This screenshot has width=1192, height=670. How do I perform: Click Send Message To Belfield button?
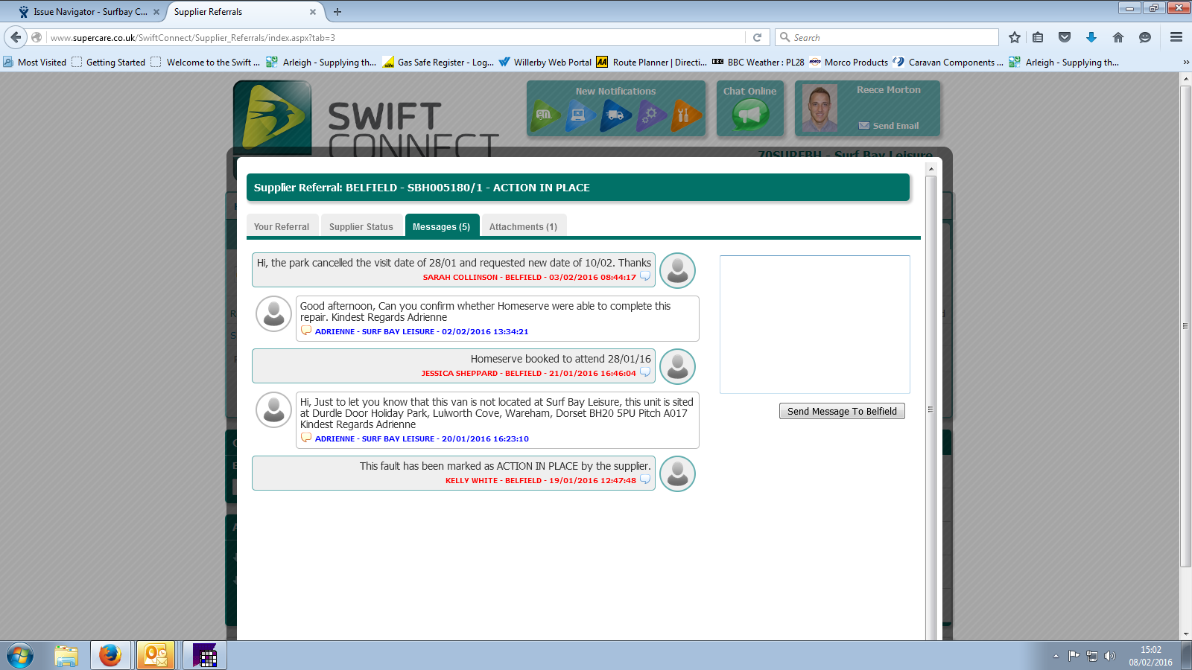[842, 411]
